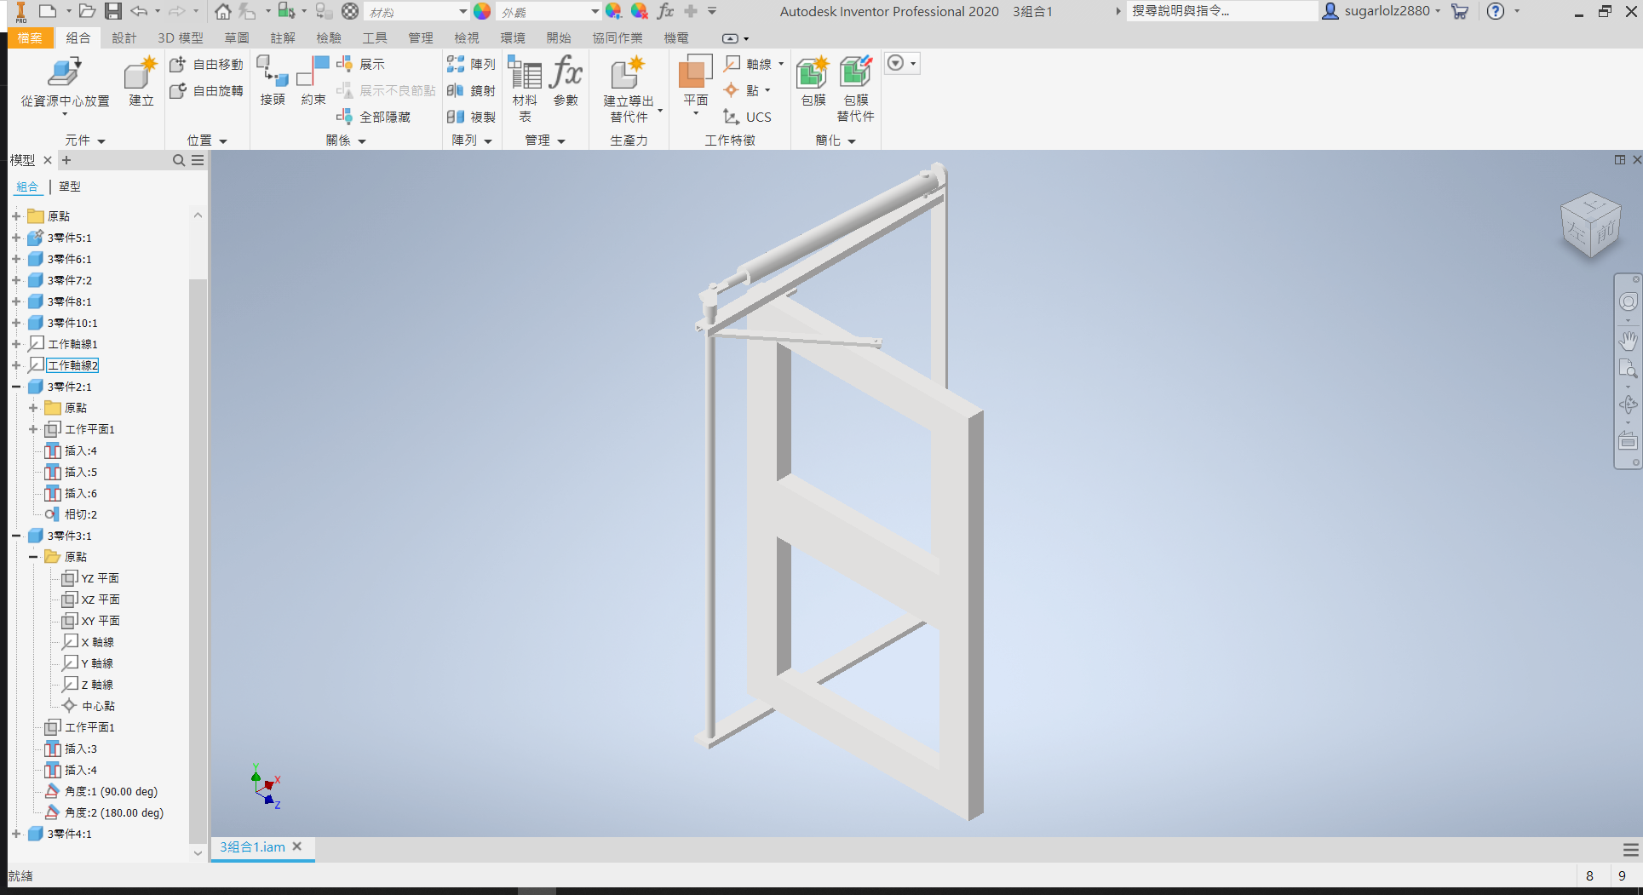Select the 鏡射 mirror tool
Screen dimensions: 1643x895
pos(471,90)
